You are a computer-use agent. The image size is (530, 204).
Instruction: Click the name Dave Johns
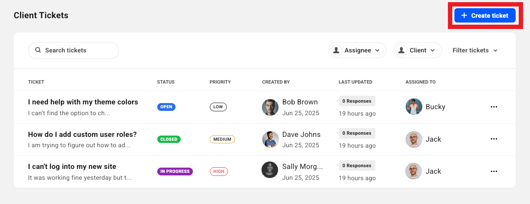point(301,134)
